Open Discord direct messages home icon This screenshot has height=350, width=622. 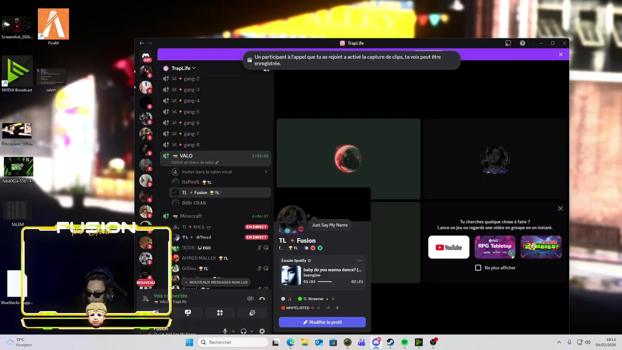tap(146, 56)
